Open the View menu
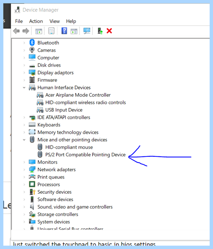The height and width of the screenshot is (249, 213). (x=55, y=21)
